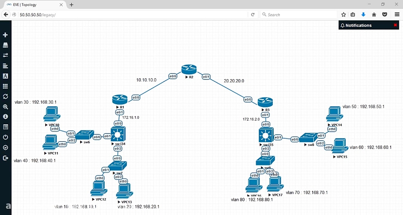
Task: Click the 20.20.20.0 network label
Action: (x=234, y=81)
